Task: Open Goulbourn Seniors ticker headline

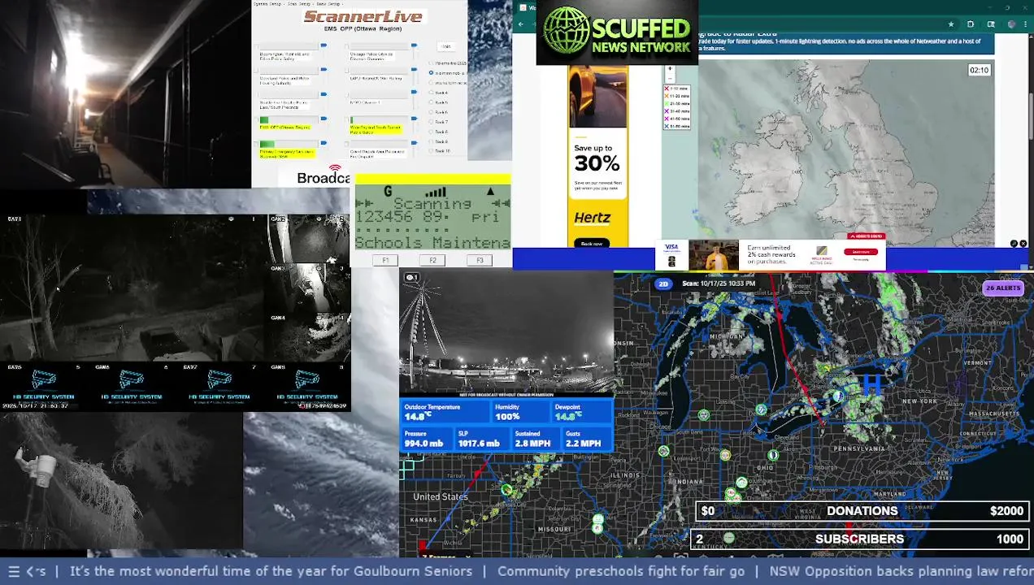Action: pyautogui.click(x=271, y=571)
